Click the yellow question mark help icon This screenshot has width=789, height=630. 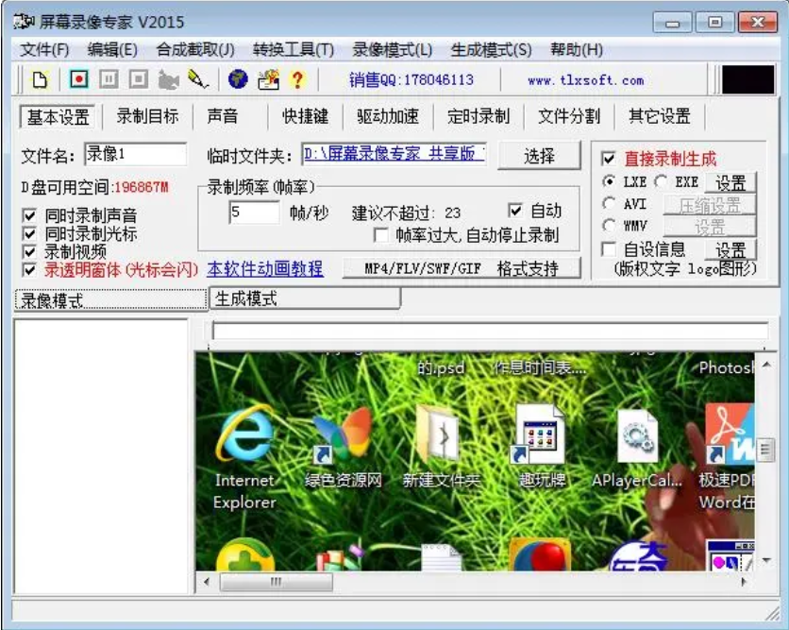(297, 79)
